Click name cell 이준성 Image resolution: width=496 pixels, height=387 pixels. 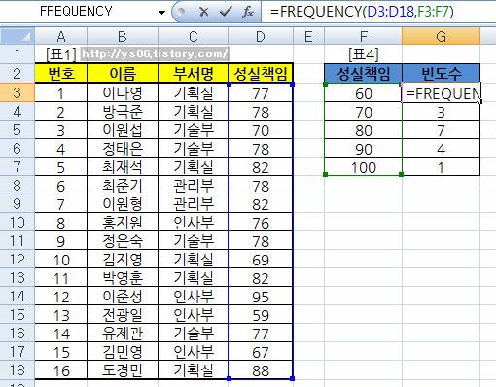pyautogui.click(x=123, y=297)
